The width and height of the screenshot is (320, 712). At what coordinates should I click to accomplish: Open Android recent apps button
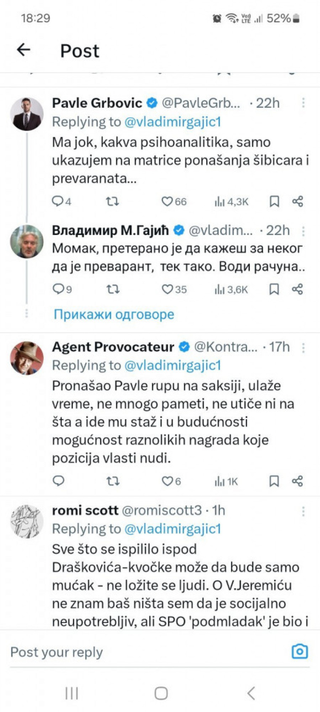click(x=72, y=693)
